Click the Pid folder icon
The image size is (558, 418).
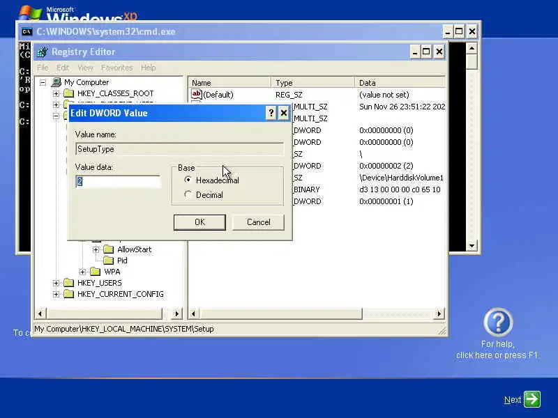tap(109, 261)
